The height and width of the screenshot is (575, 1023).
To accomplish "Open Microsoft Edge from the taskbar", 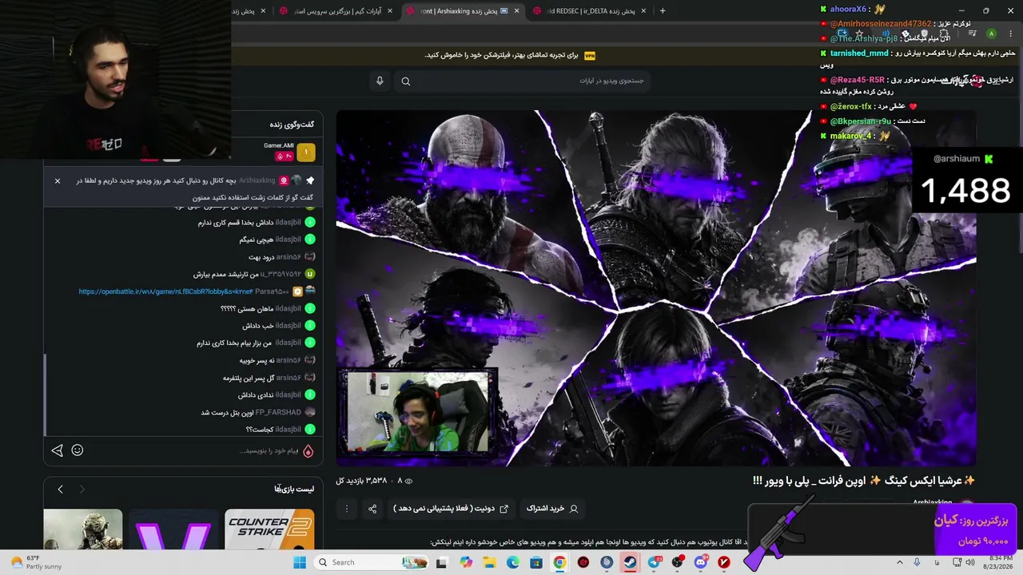I will pyautogui.click(x=512, y=562).
